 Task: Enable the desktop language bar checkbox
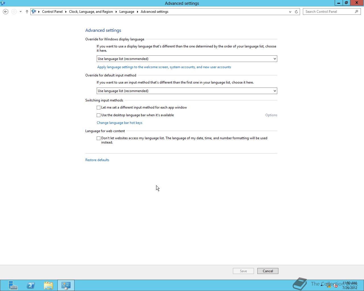(99, 115)
